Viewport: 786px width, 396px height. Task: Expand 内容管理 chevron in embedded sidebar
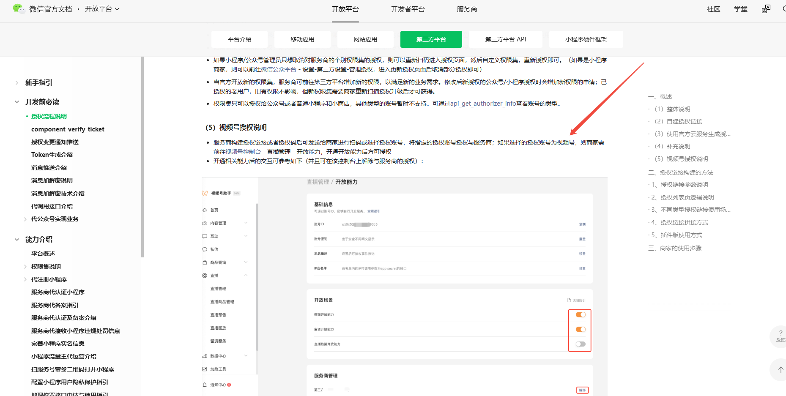[246, 223]
